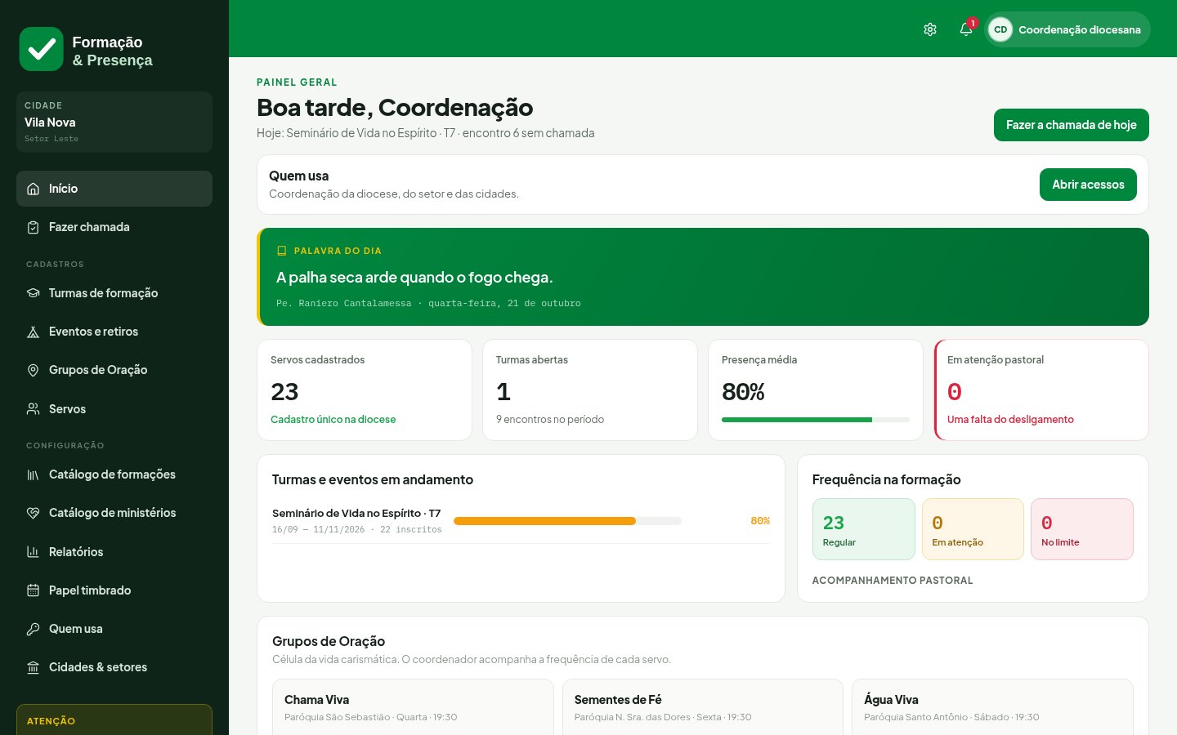Go to Início in sidebar
This screenshot has width=1177, height=735.
tap(114, 189)
